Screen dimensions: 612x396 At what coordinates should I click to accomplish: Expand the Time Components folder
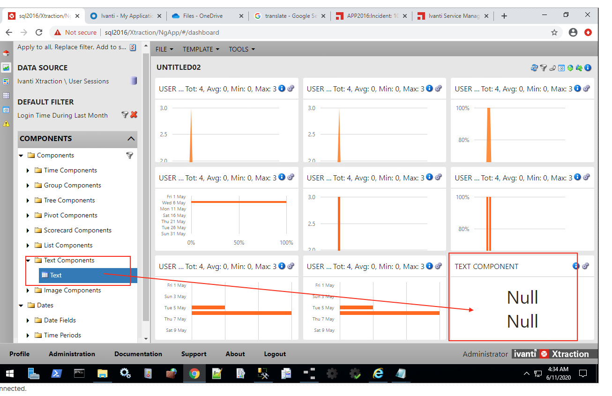tap(28, 171)
